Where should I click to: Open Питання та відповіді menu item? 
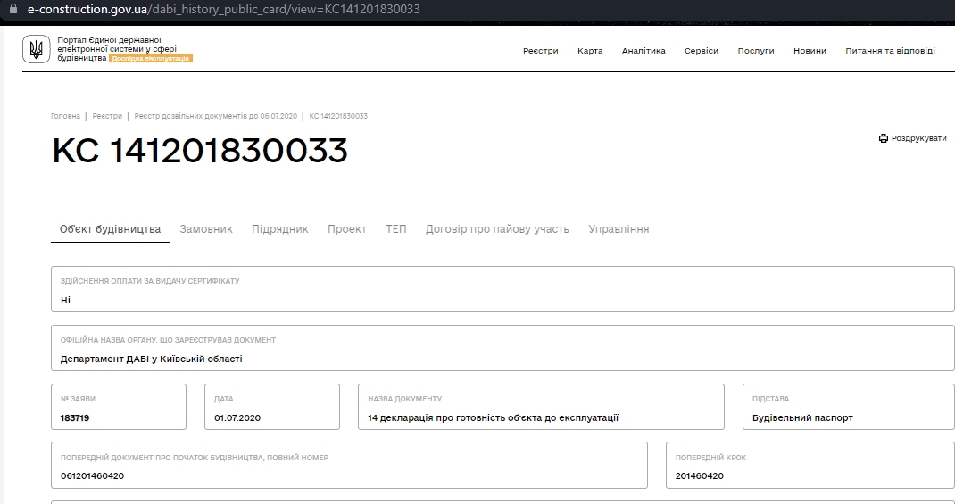tap(890, 51)
